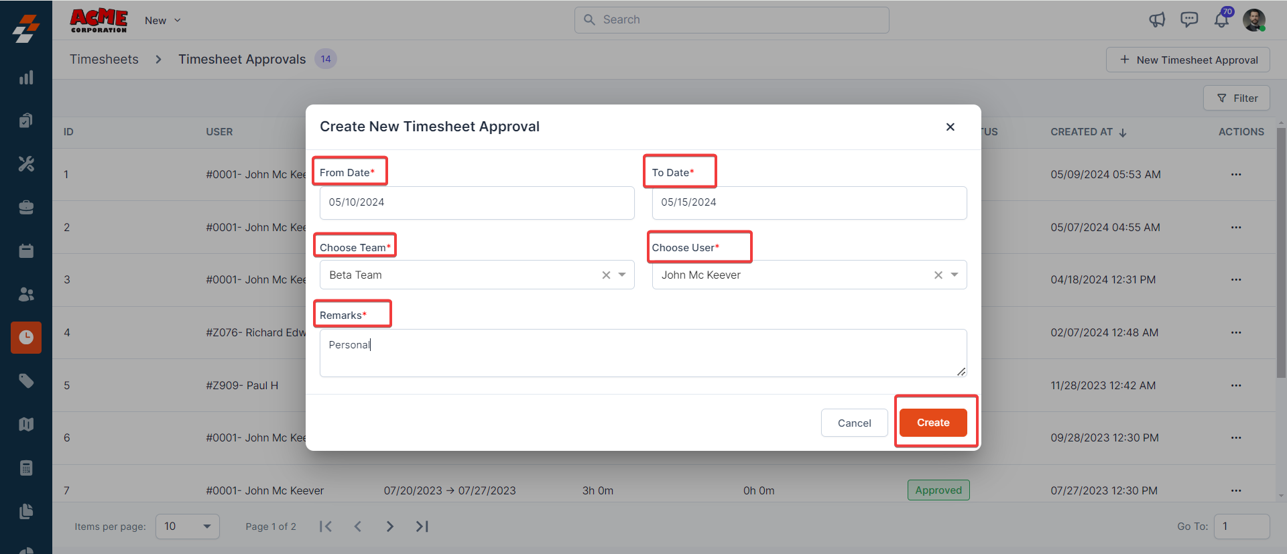
Task: Go to Timesheets breadcrumb
Action: 104,60
